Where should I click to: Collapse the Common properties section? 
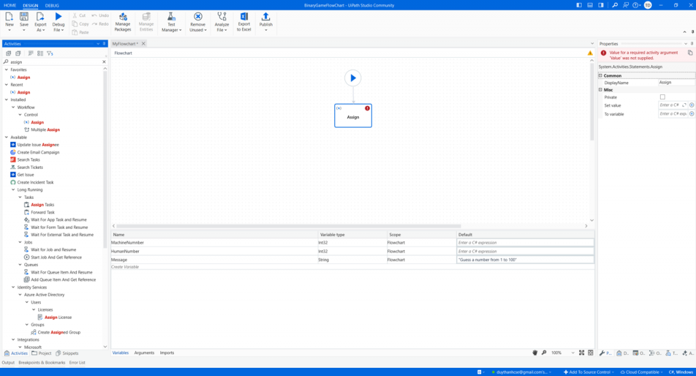click(x=601, y=76)
